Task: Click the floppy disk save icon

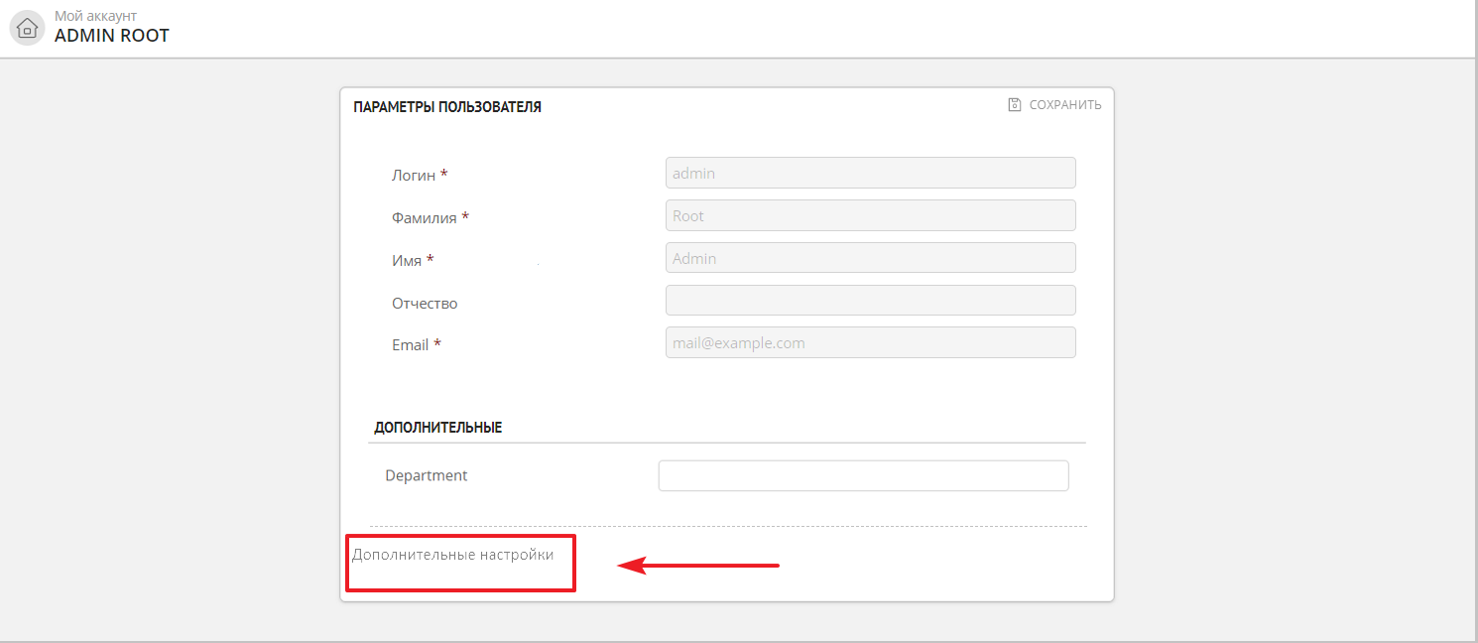Action: coord(1015,105)
